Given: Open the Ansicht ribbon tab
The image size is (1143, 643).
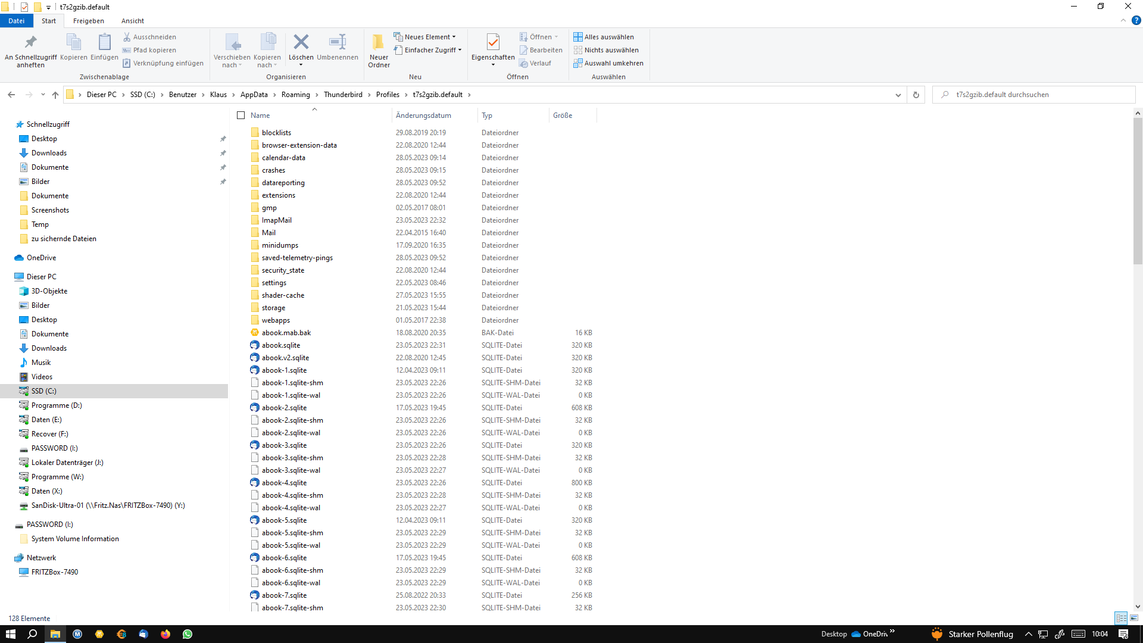Looking at the screenshot, I should click(x=132, y=21).
